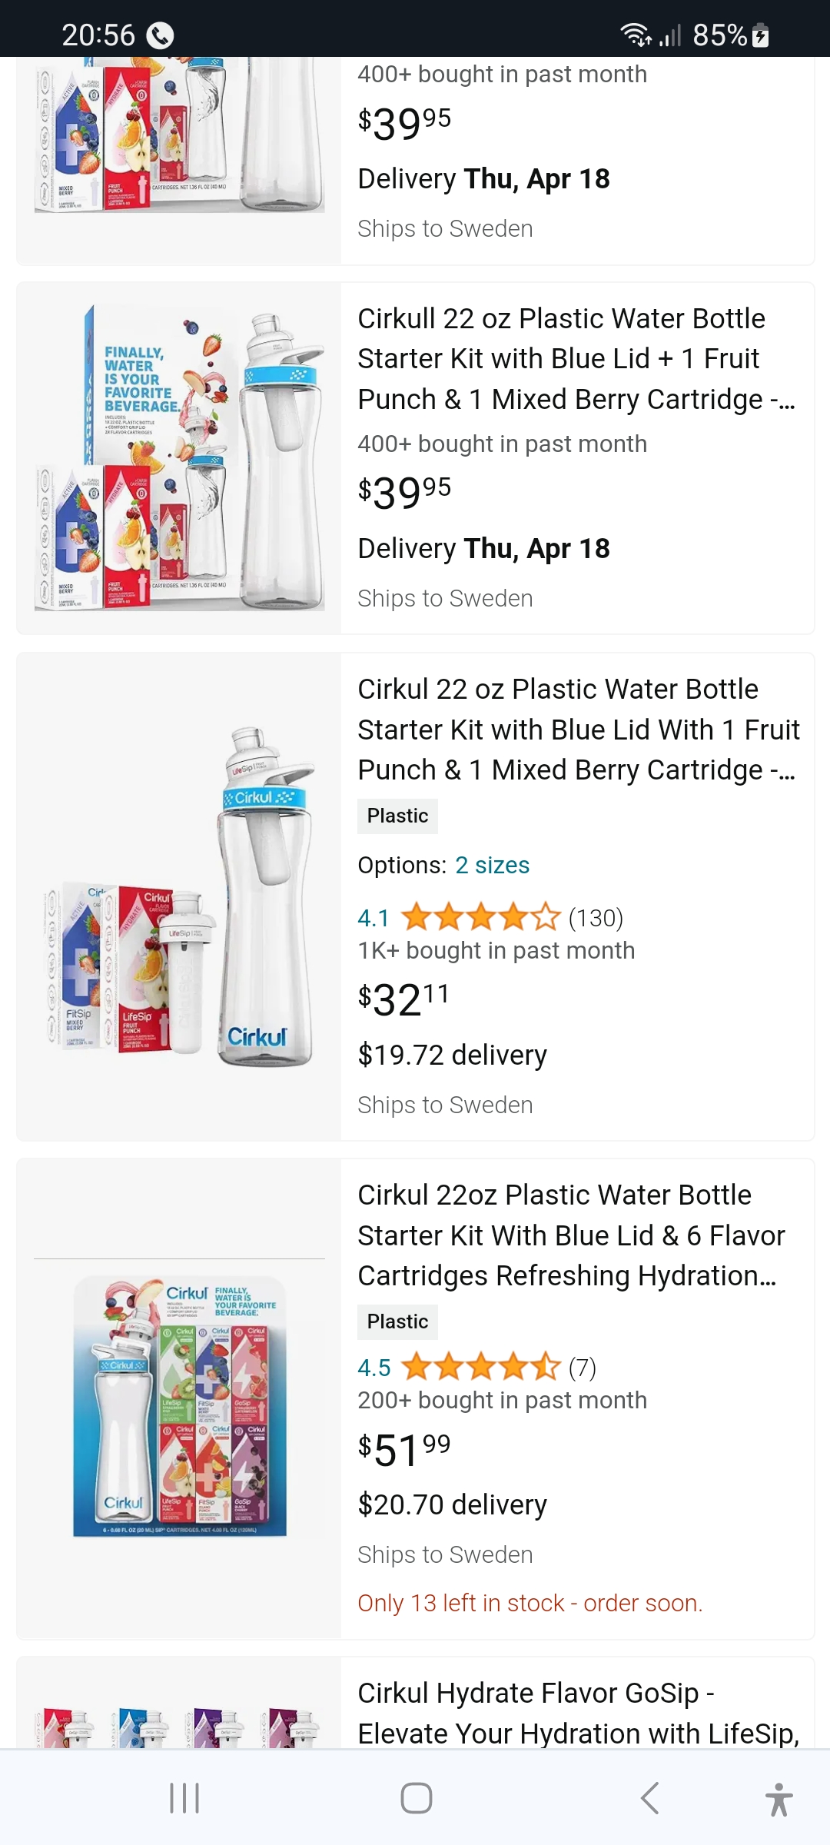
Task: Open Cirkull 22 oz Starter Kit title
Action: (576, 359)
